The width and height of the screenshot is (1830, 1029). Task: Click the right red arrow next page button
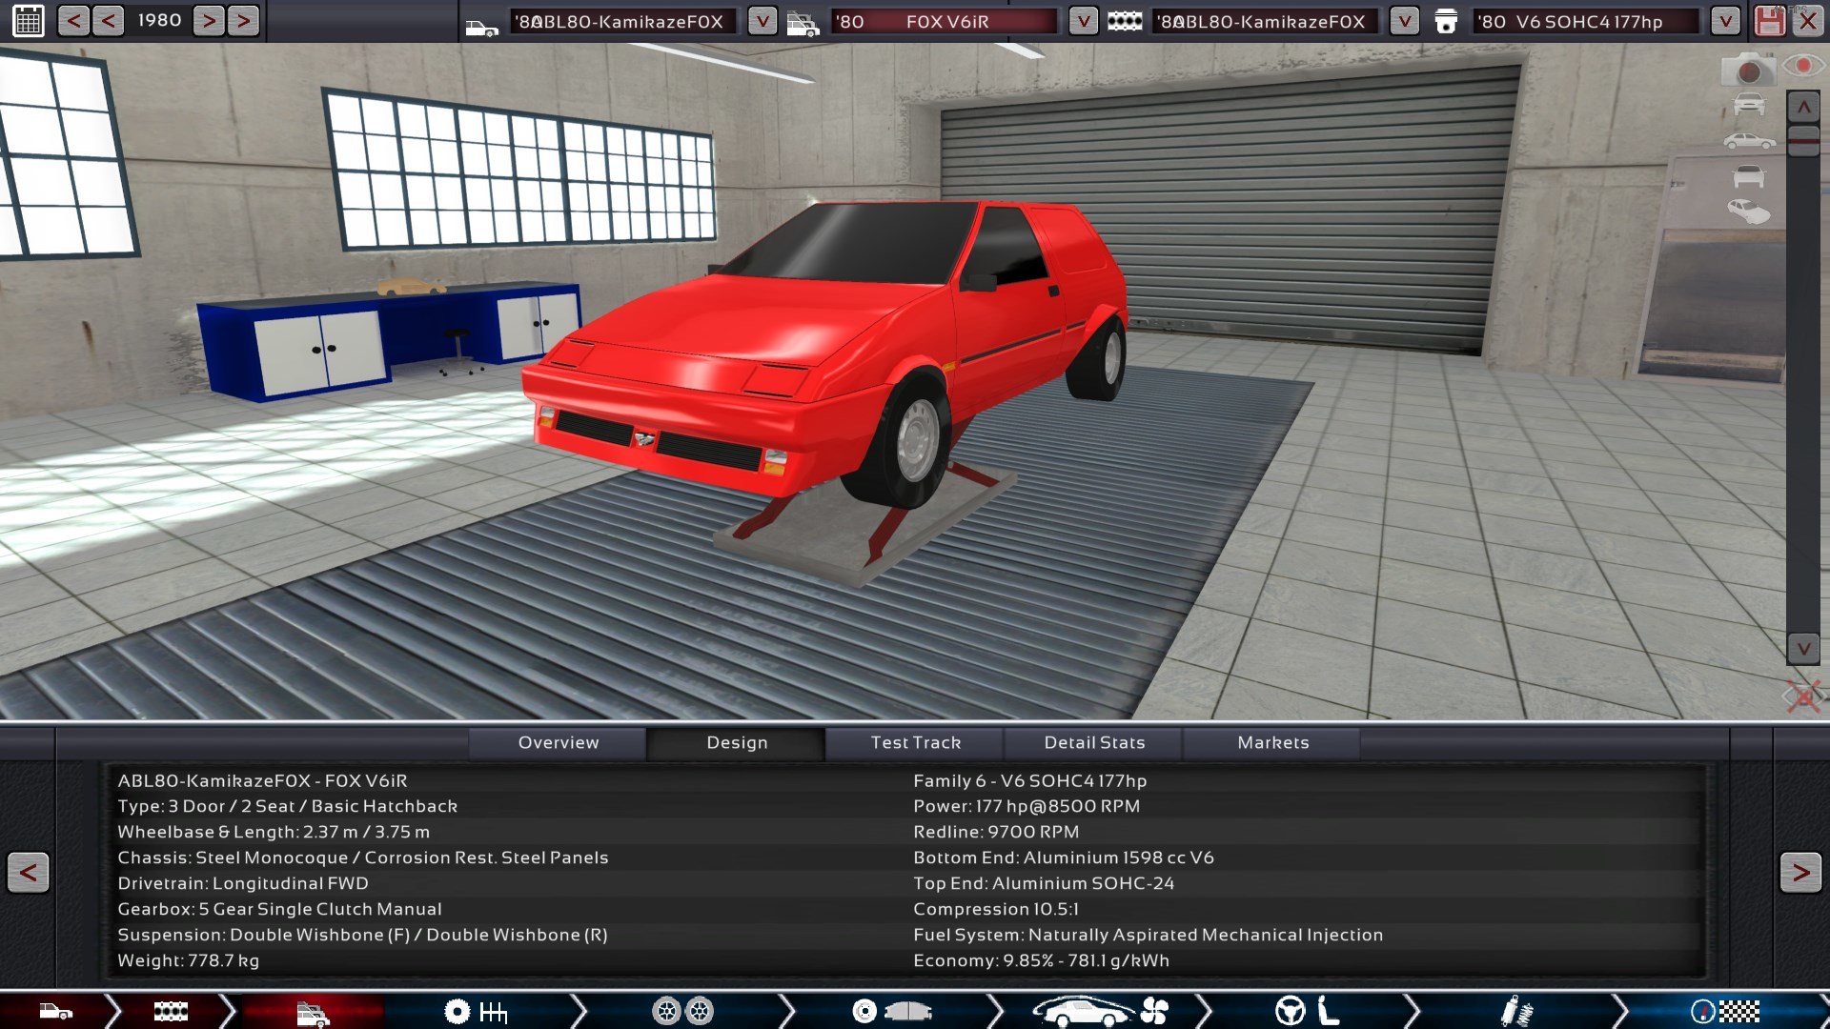tap(1799, 873)
